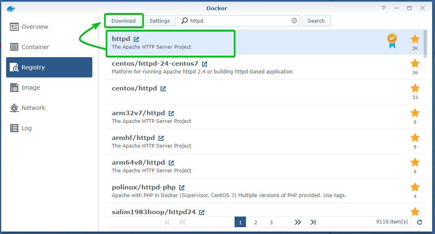Maximize the Docker window

409,8
